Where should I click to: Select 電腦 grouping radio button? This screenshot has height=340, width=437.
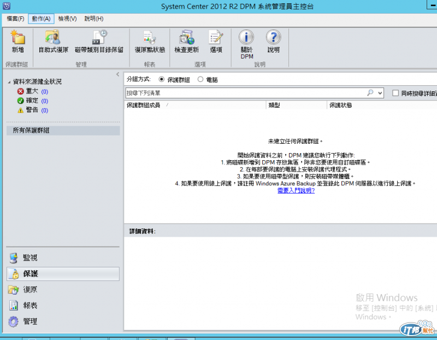coord(200,79)
